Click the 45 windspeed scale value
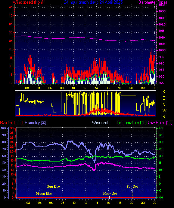 click(11, 7)
